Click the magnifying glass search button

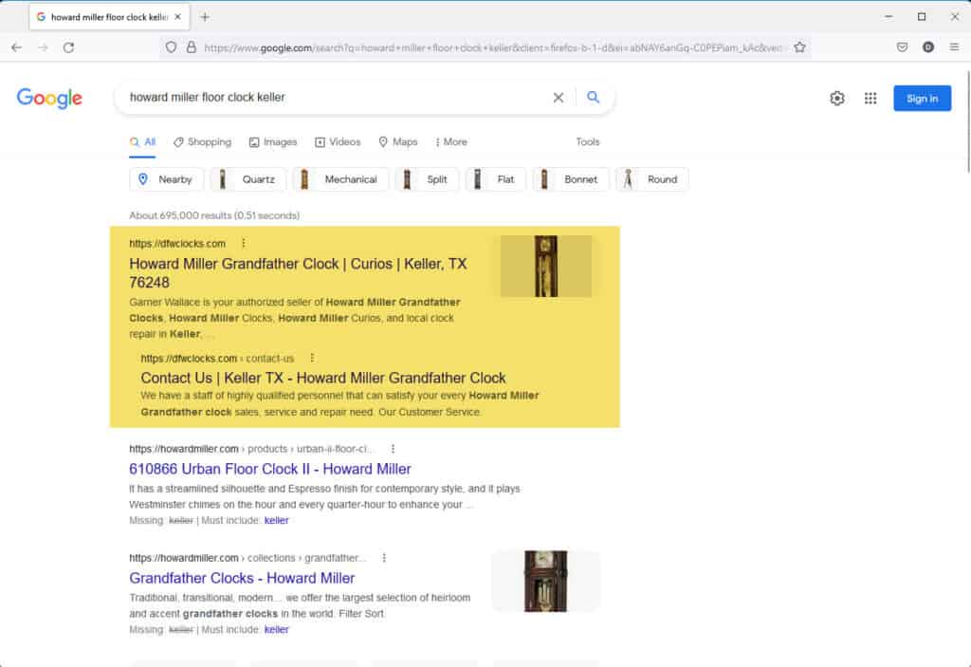[x=594, y=98]
